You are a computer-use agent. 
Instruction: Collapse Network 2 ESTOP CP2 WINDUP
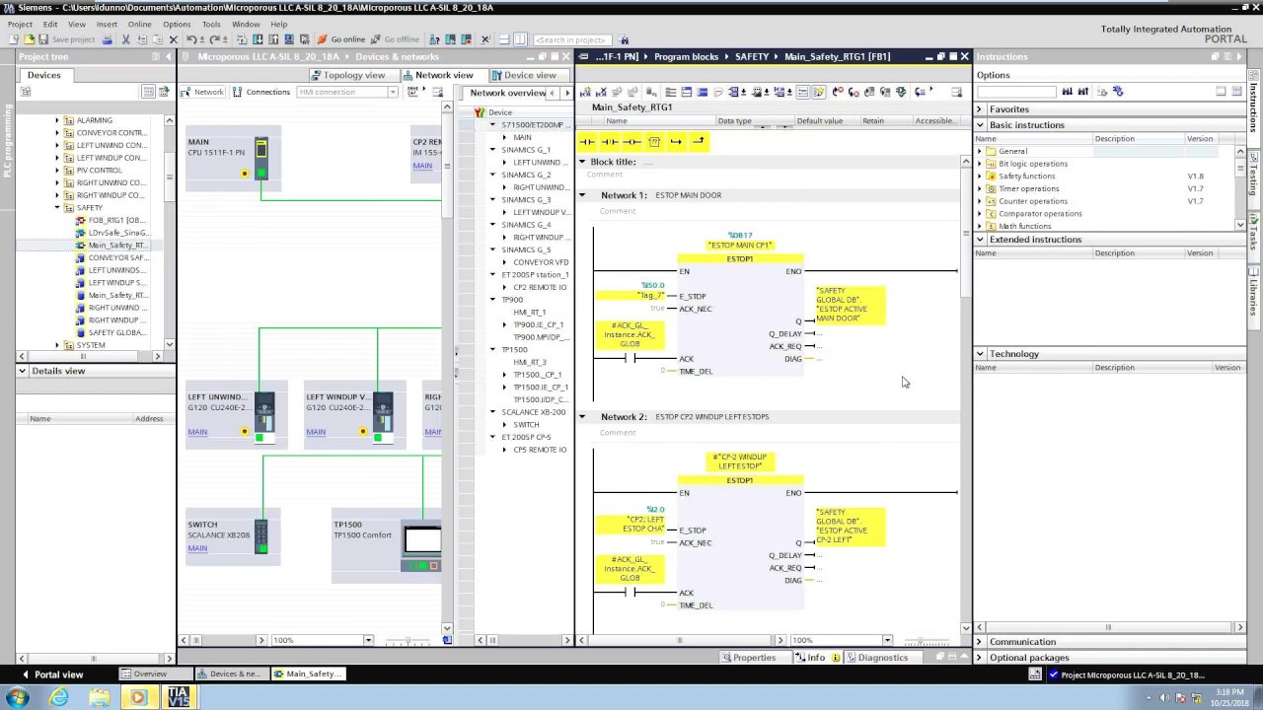point(582,417)
